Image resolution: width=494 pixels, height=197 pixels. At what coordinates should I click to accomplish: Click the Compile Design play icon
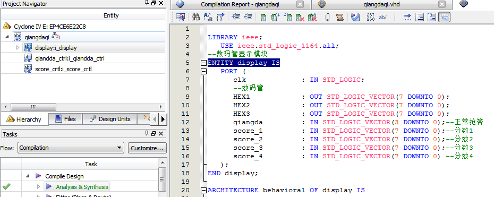point(38,176)
